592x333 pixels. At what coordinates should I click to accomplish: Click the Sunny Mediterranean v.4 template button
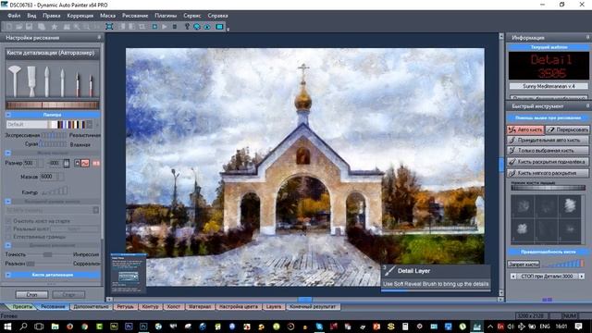[549, 86]
